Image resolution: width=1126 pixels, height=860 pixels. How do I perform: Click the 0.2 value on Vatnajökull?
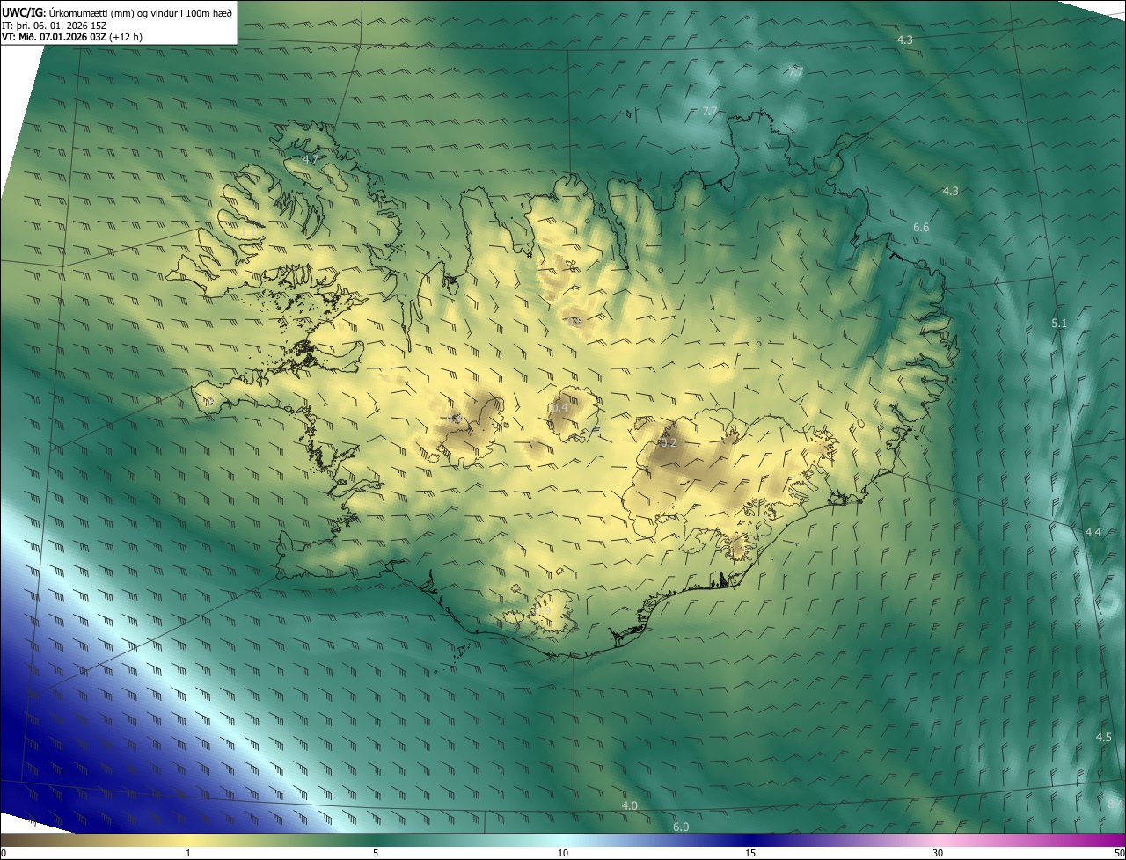pos(669,442)
